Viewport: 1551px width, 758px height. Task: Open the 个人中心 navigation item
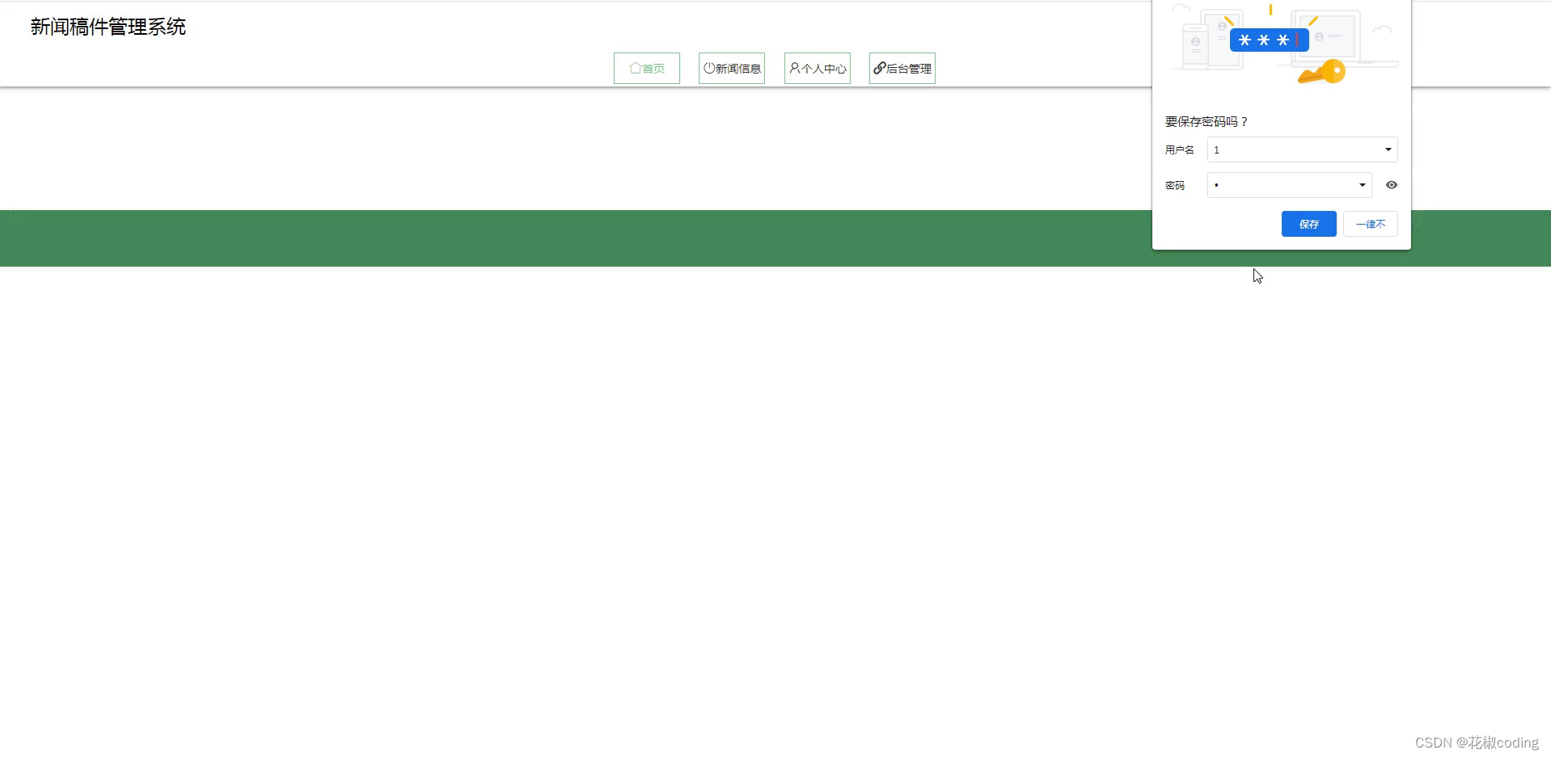pyautogui.click(x=818, y=69)
